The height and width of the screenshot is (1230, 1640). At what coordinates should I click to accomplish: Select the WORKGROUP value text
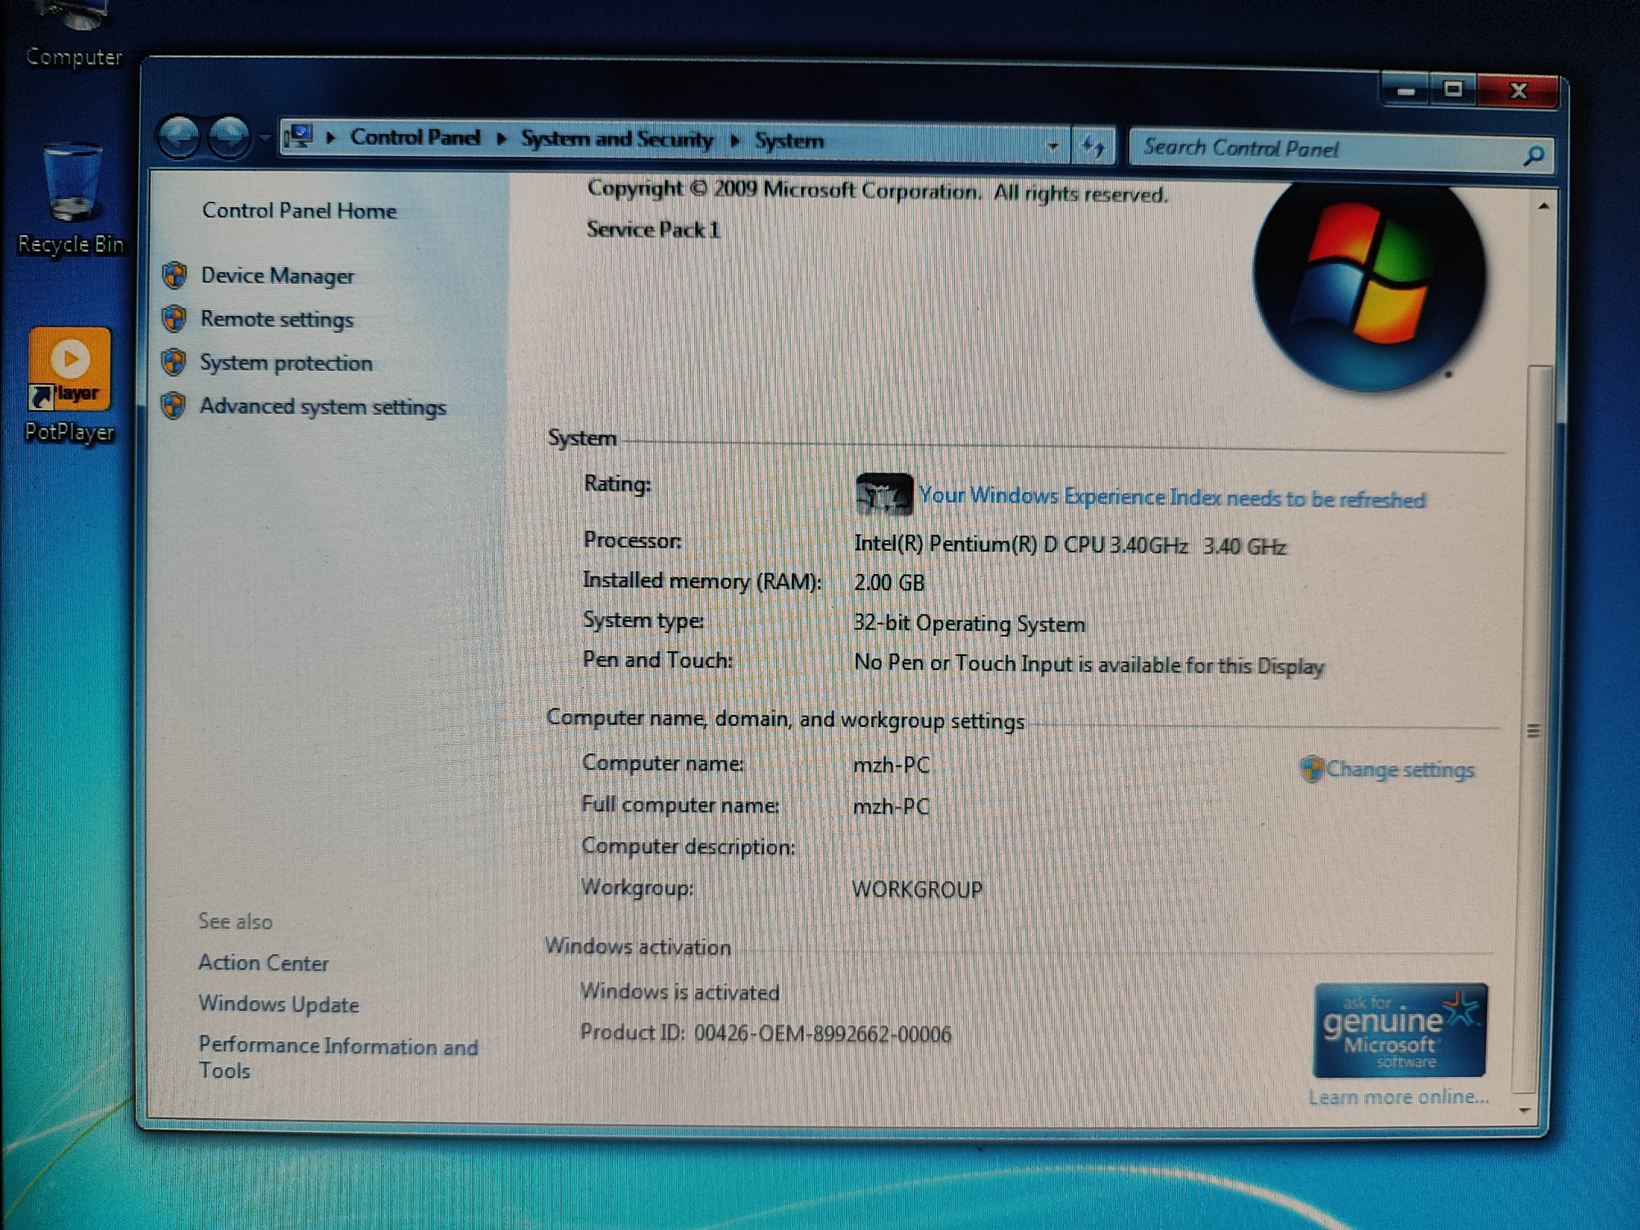click(917, 889)
